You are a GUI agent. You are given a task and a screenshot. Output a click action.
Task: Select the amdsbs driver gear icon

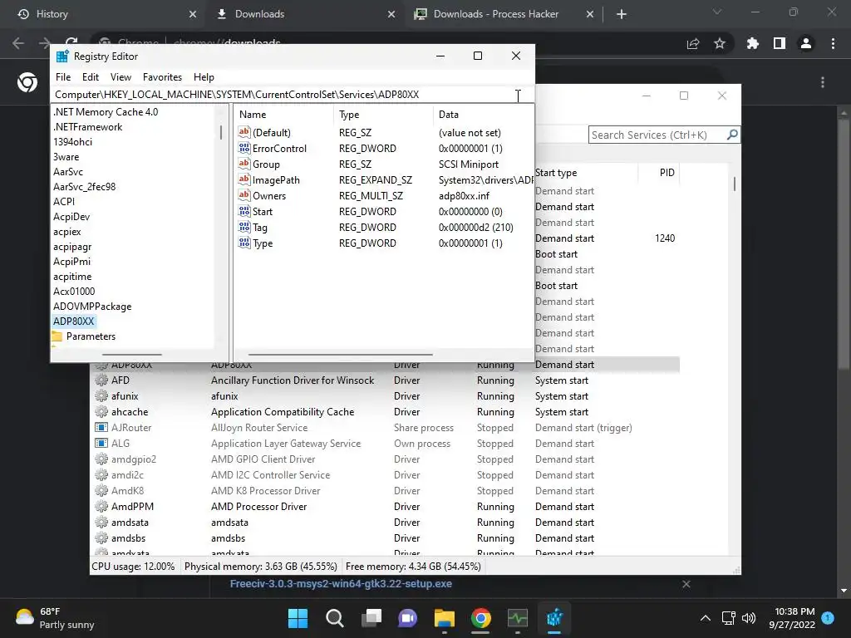click(101, 537)
